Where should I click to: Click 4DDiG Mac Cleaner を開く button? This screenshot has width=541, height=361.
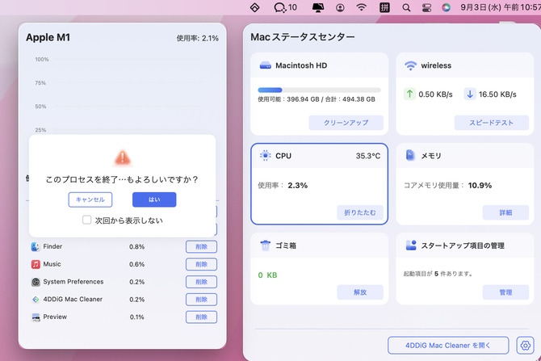[448, 346]
